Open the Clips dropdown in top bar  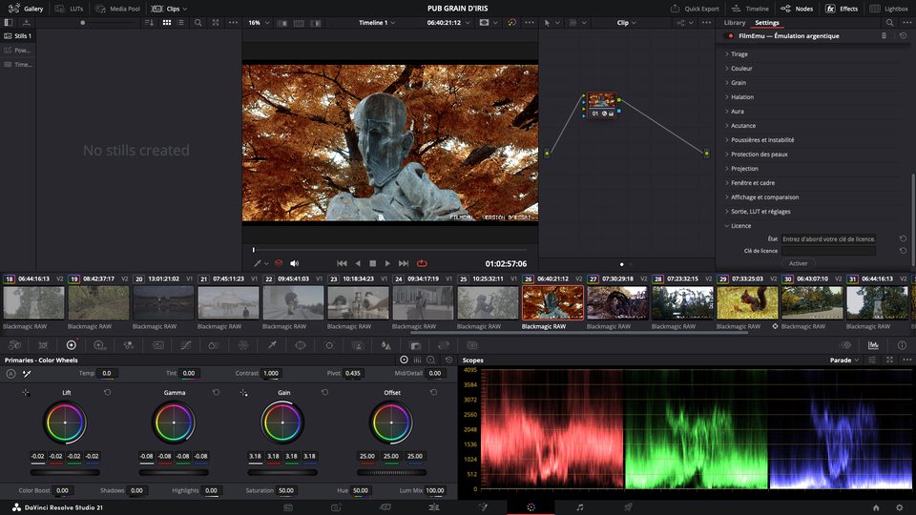click(x=169, y=9)
